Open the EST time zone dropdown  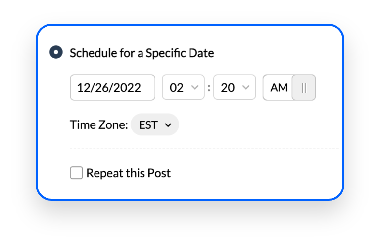coord(155,124)
